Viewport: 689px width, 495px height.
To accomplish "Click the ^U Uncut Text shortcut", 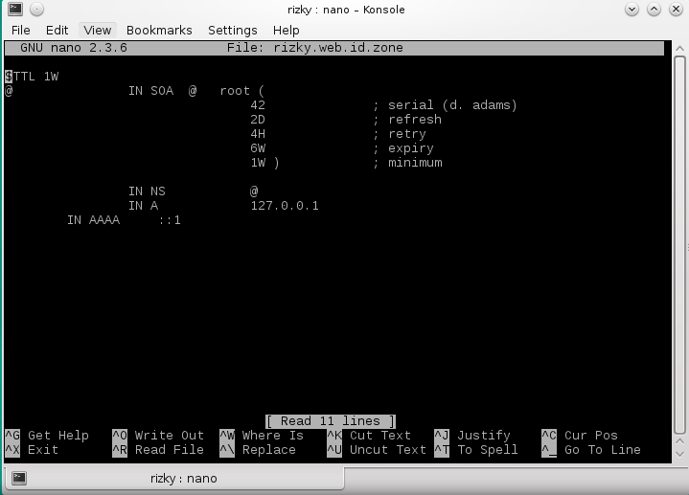I will pos(377,450).
